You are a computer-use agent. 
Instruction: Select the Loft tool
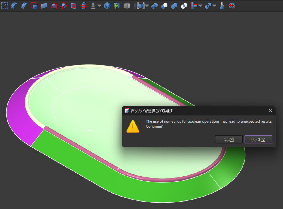[54, 6]
